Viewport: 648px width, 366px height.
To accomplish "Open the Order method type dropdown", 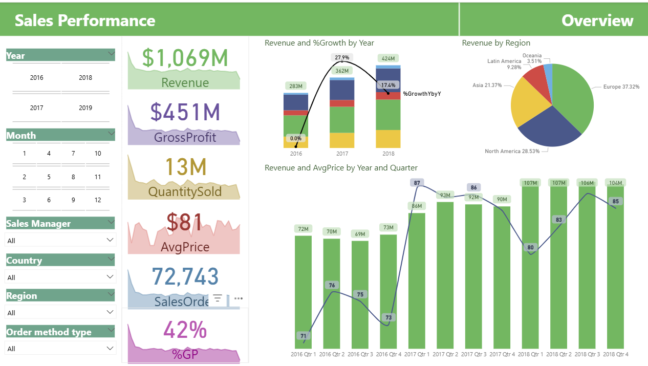I will point(60,349).
